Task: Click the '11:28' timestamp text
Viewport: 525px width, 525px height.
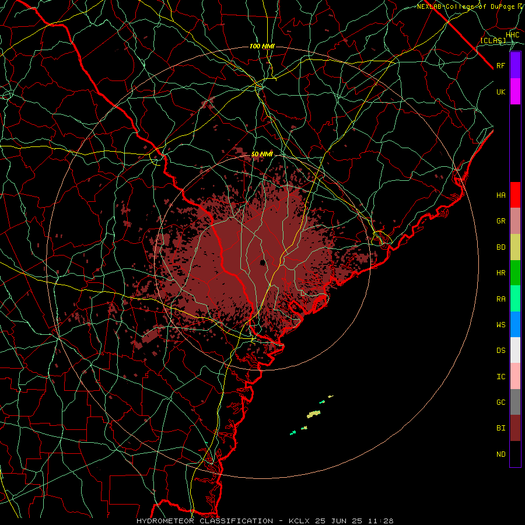Action: pos(380,521)
